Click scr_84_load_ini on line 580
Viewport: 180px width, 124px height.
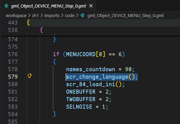click(91, 84)
